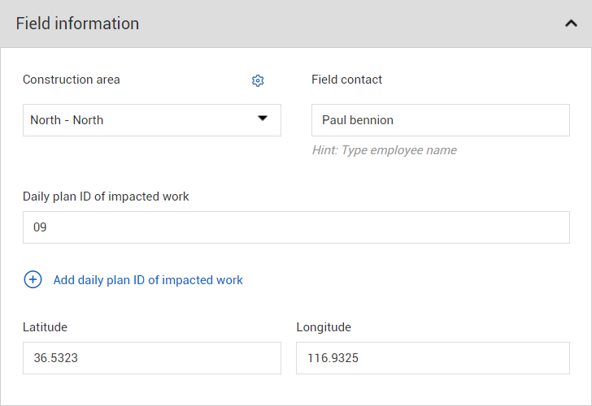This screenshot has width=592, height=406.
Task: Click the Construction area dropdown arrow
Action: 262,119
